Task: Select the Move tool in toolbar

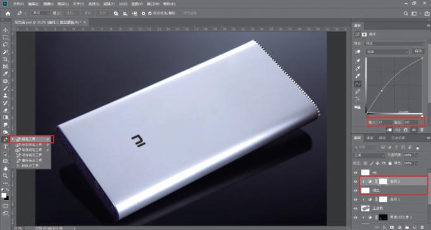Action: point(5,30)
